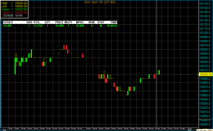Click the 16:48:34 time cell
Image resolution: width=213 pixels, height=131 pixels.
pos(111,26)
